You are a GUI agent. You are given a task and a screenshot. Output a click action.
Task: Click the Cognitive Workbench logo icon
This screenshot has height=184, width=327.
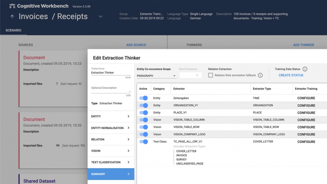tap(12, 6)
